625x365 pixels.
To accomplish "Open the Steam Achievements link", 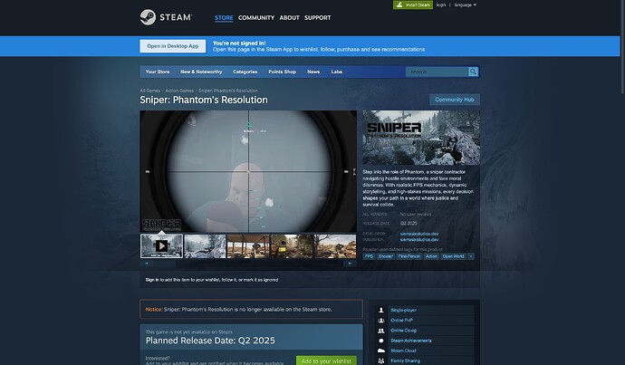I will 411,341.
